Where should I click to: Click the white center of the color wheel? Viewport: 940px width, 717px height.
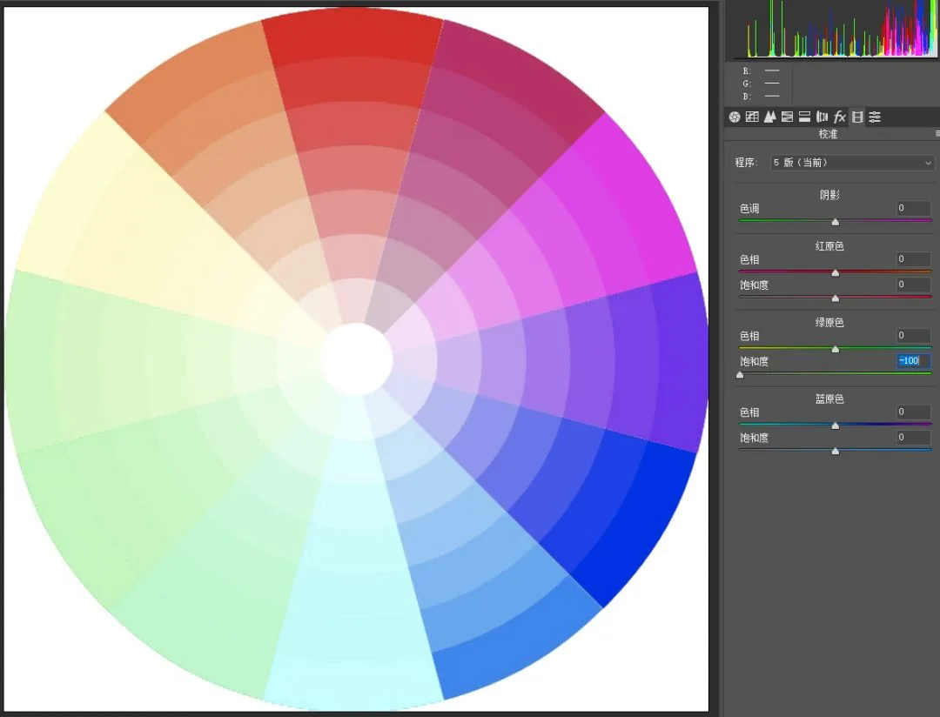356,359
